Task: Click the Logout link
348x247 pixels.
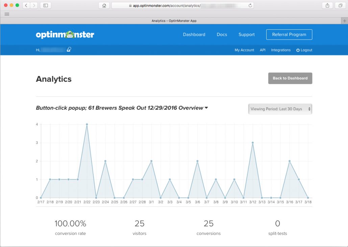Action: tap(304, 50)
